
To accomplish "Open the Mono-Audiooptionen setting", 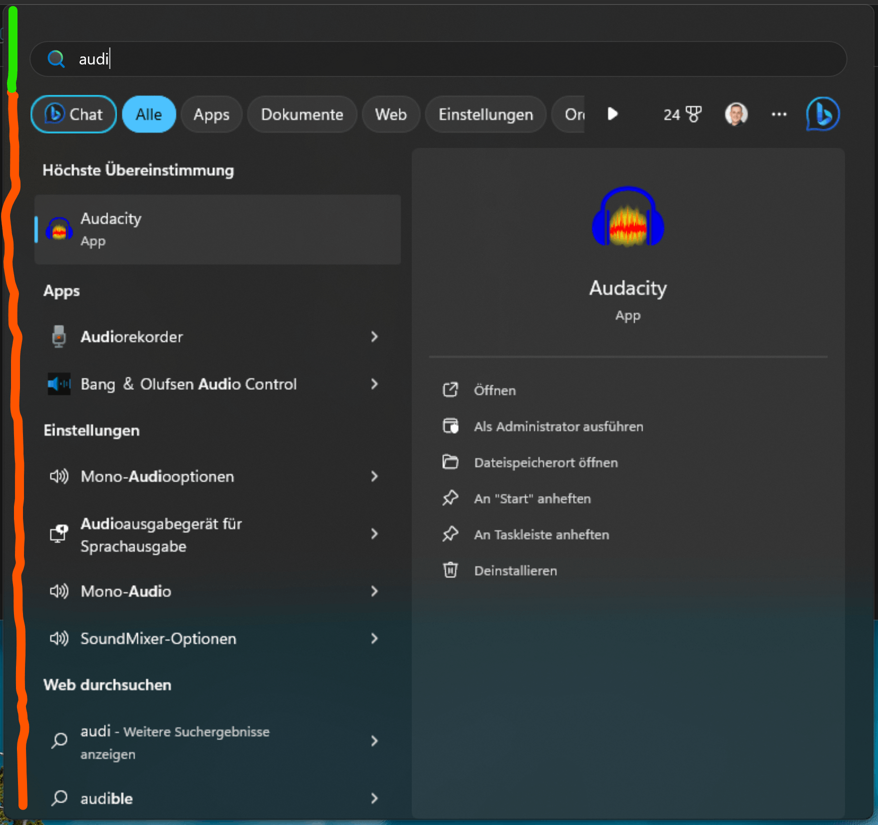I will (217, 476).
